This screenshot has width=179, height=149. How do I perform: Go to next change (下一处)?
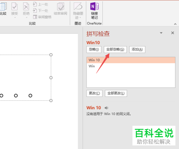pyautogui.click(x=40, y=10)
